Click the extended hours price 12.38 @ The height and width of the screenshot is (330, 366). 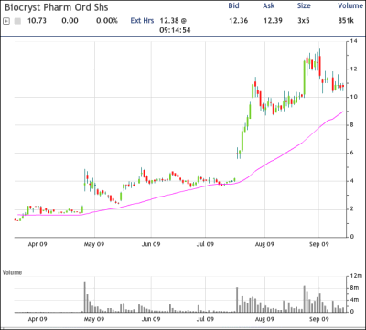point(173,21)
